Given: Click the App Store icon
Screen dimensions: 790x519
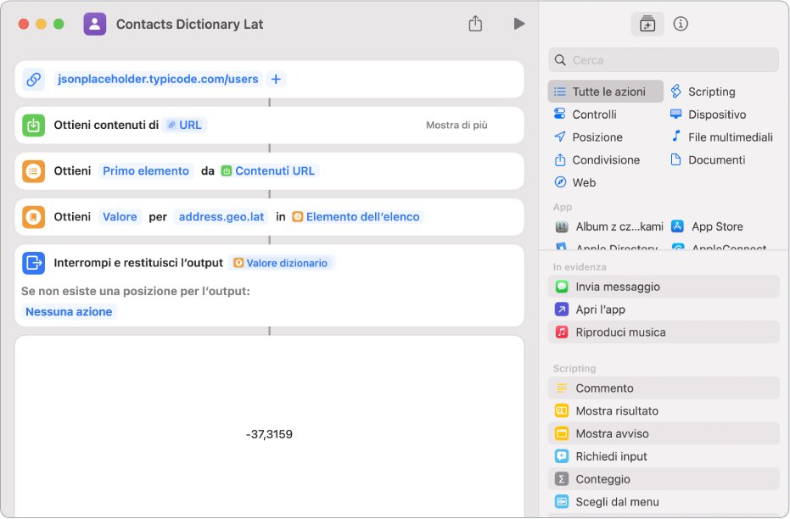Looking at the screenshot, I should click(x=678, y=226).
